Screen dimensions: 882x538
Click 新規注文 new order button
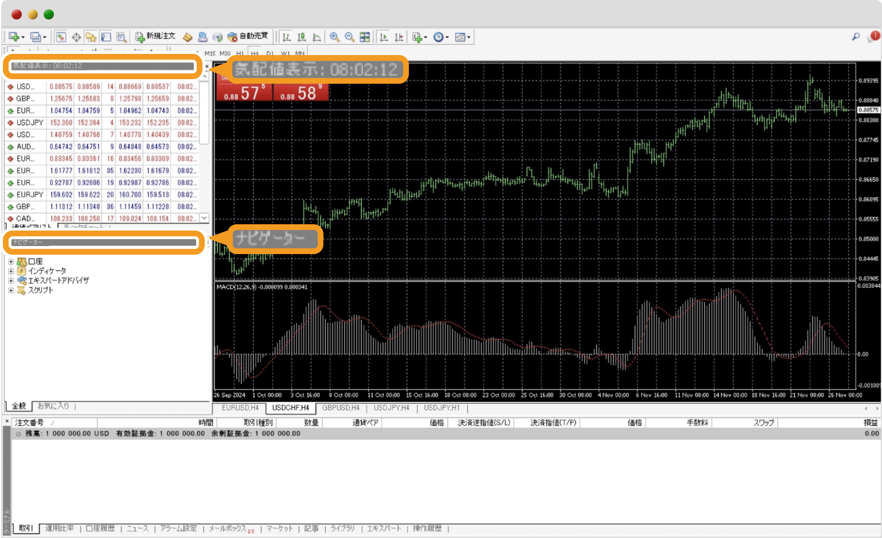(155, 37)
